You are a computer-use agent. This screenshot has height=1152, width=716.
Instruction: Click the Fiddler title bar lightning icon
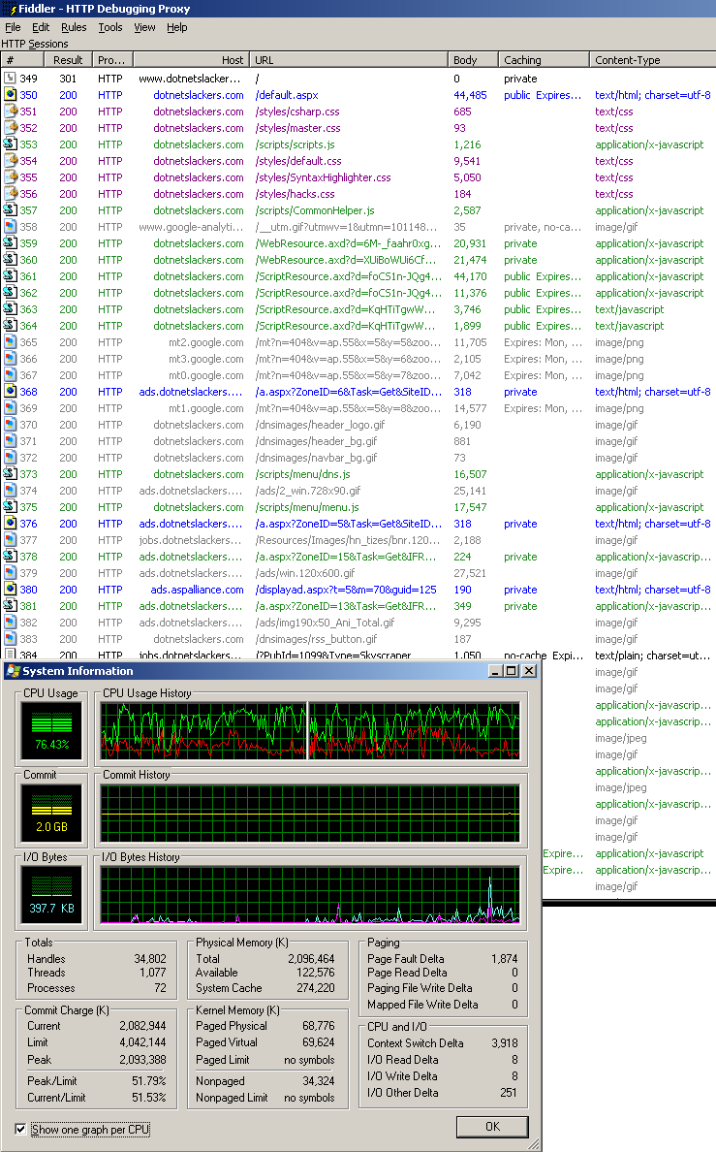click(11, 9)
